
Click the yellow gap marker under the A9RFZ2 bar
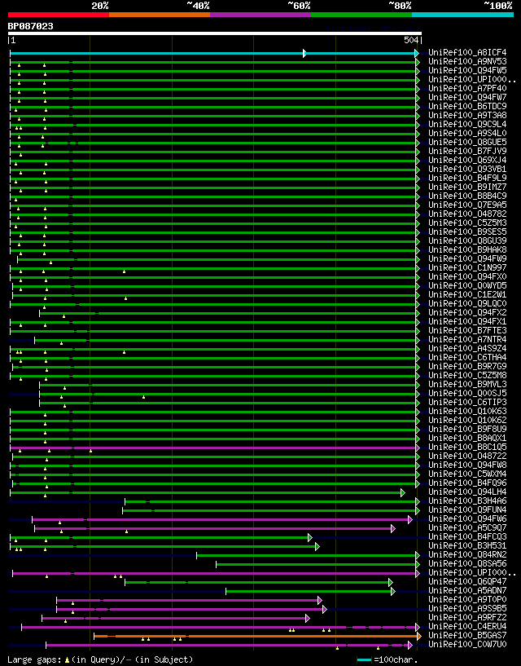[x=65, y=621]
